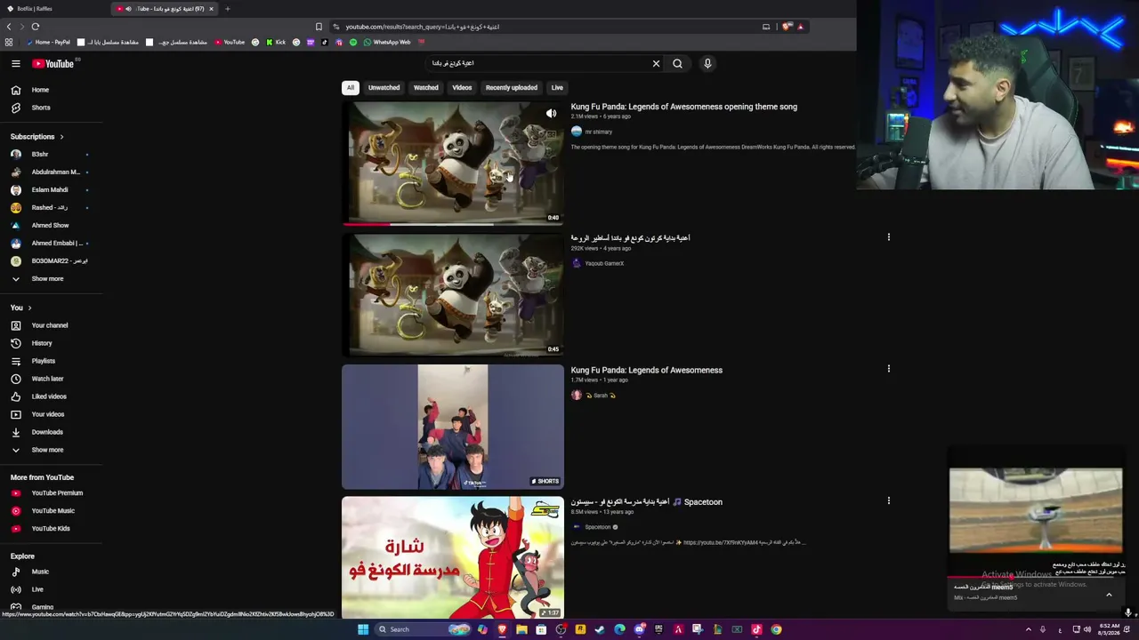Play the first Kung Fu Panda thumbnail

pos(453,163)
